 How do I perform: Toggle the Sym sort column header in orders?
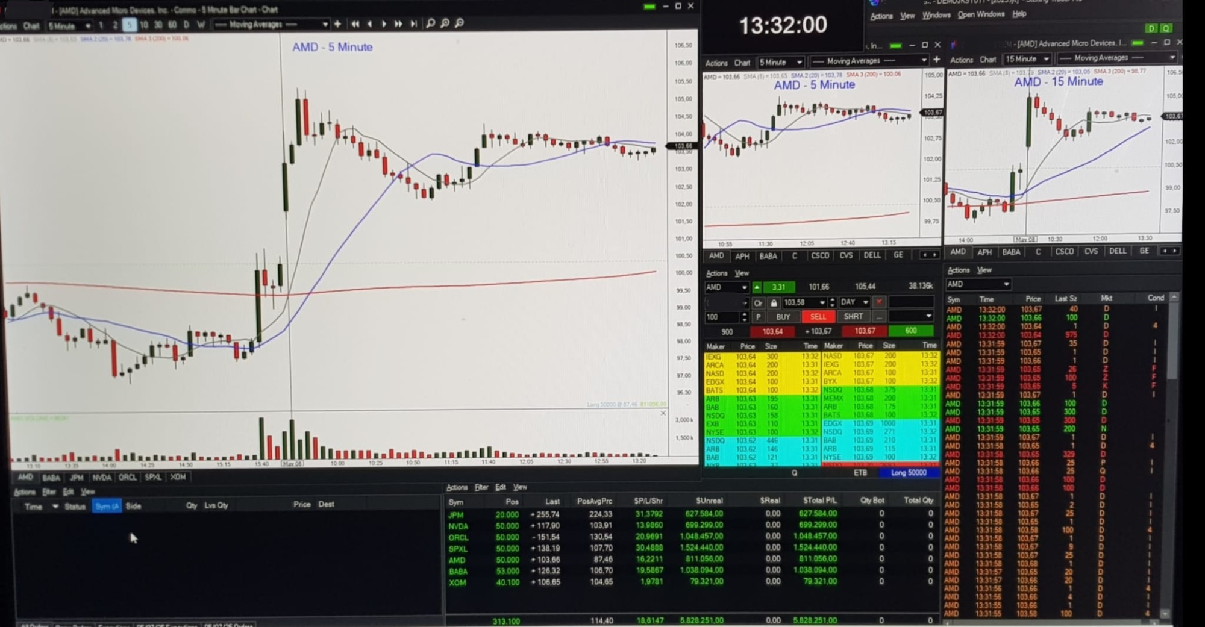click(107, 507)
